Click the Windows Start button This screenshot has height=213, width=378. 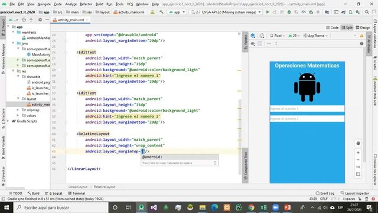pos(6,208)
